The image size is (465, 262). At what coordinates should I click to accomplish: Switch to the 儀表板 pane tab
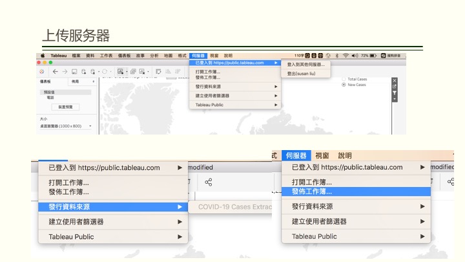(45, 82)
